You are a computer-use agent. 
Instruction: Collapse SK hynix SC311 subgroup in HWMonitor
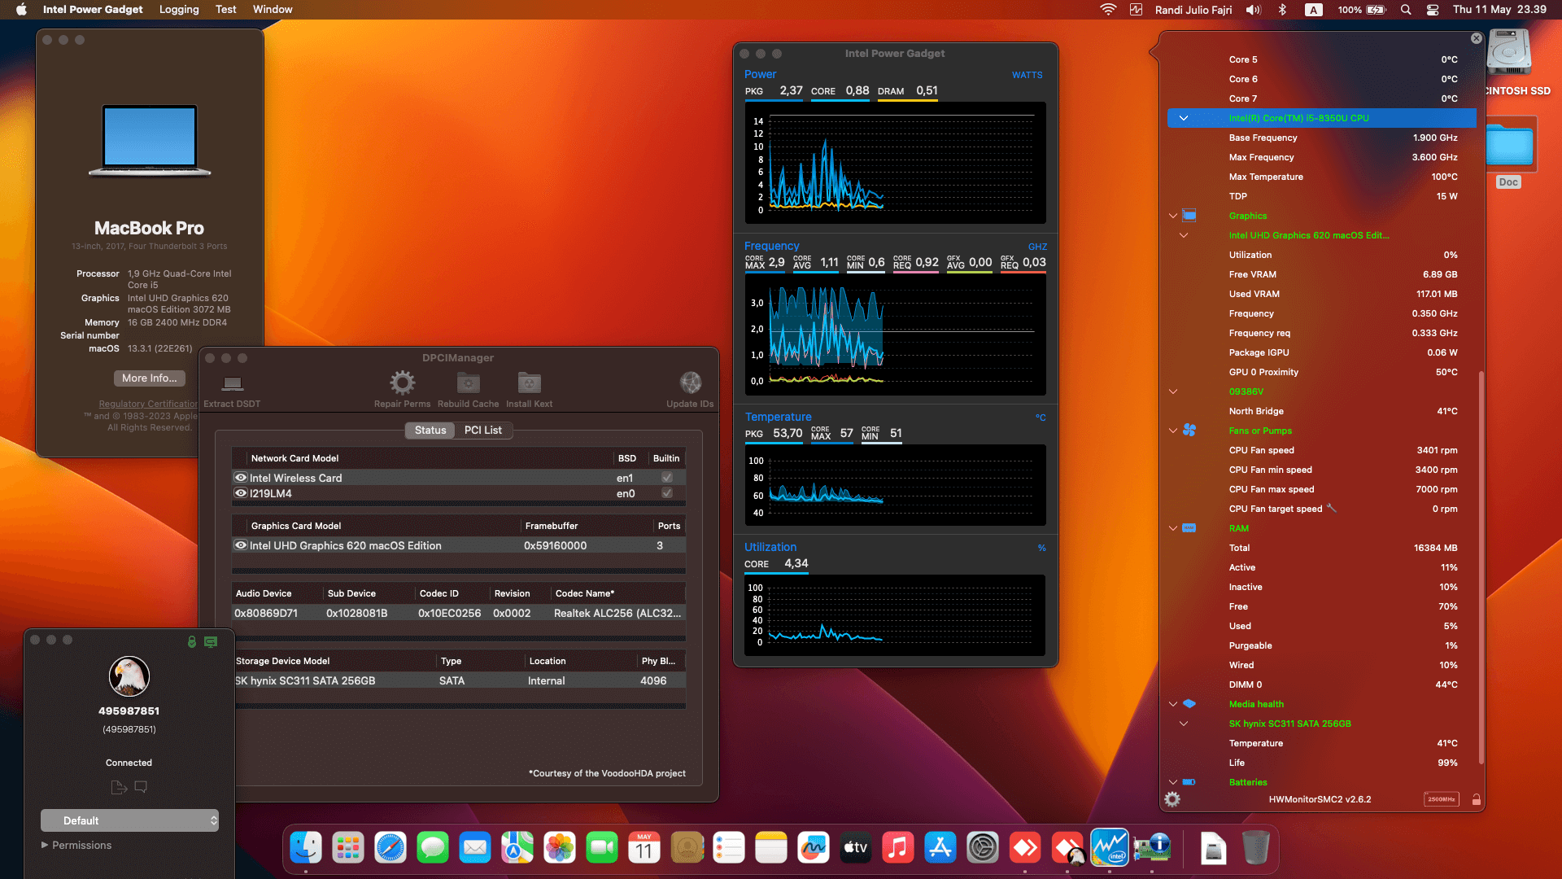pyautogui.click(x=1184, y=724)
